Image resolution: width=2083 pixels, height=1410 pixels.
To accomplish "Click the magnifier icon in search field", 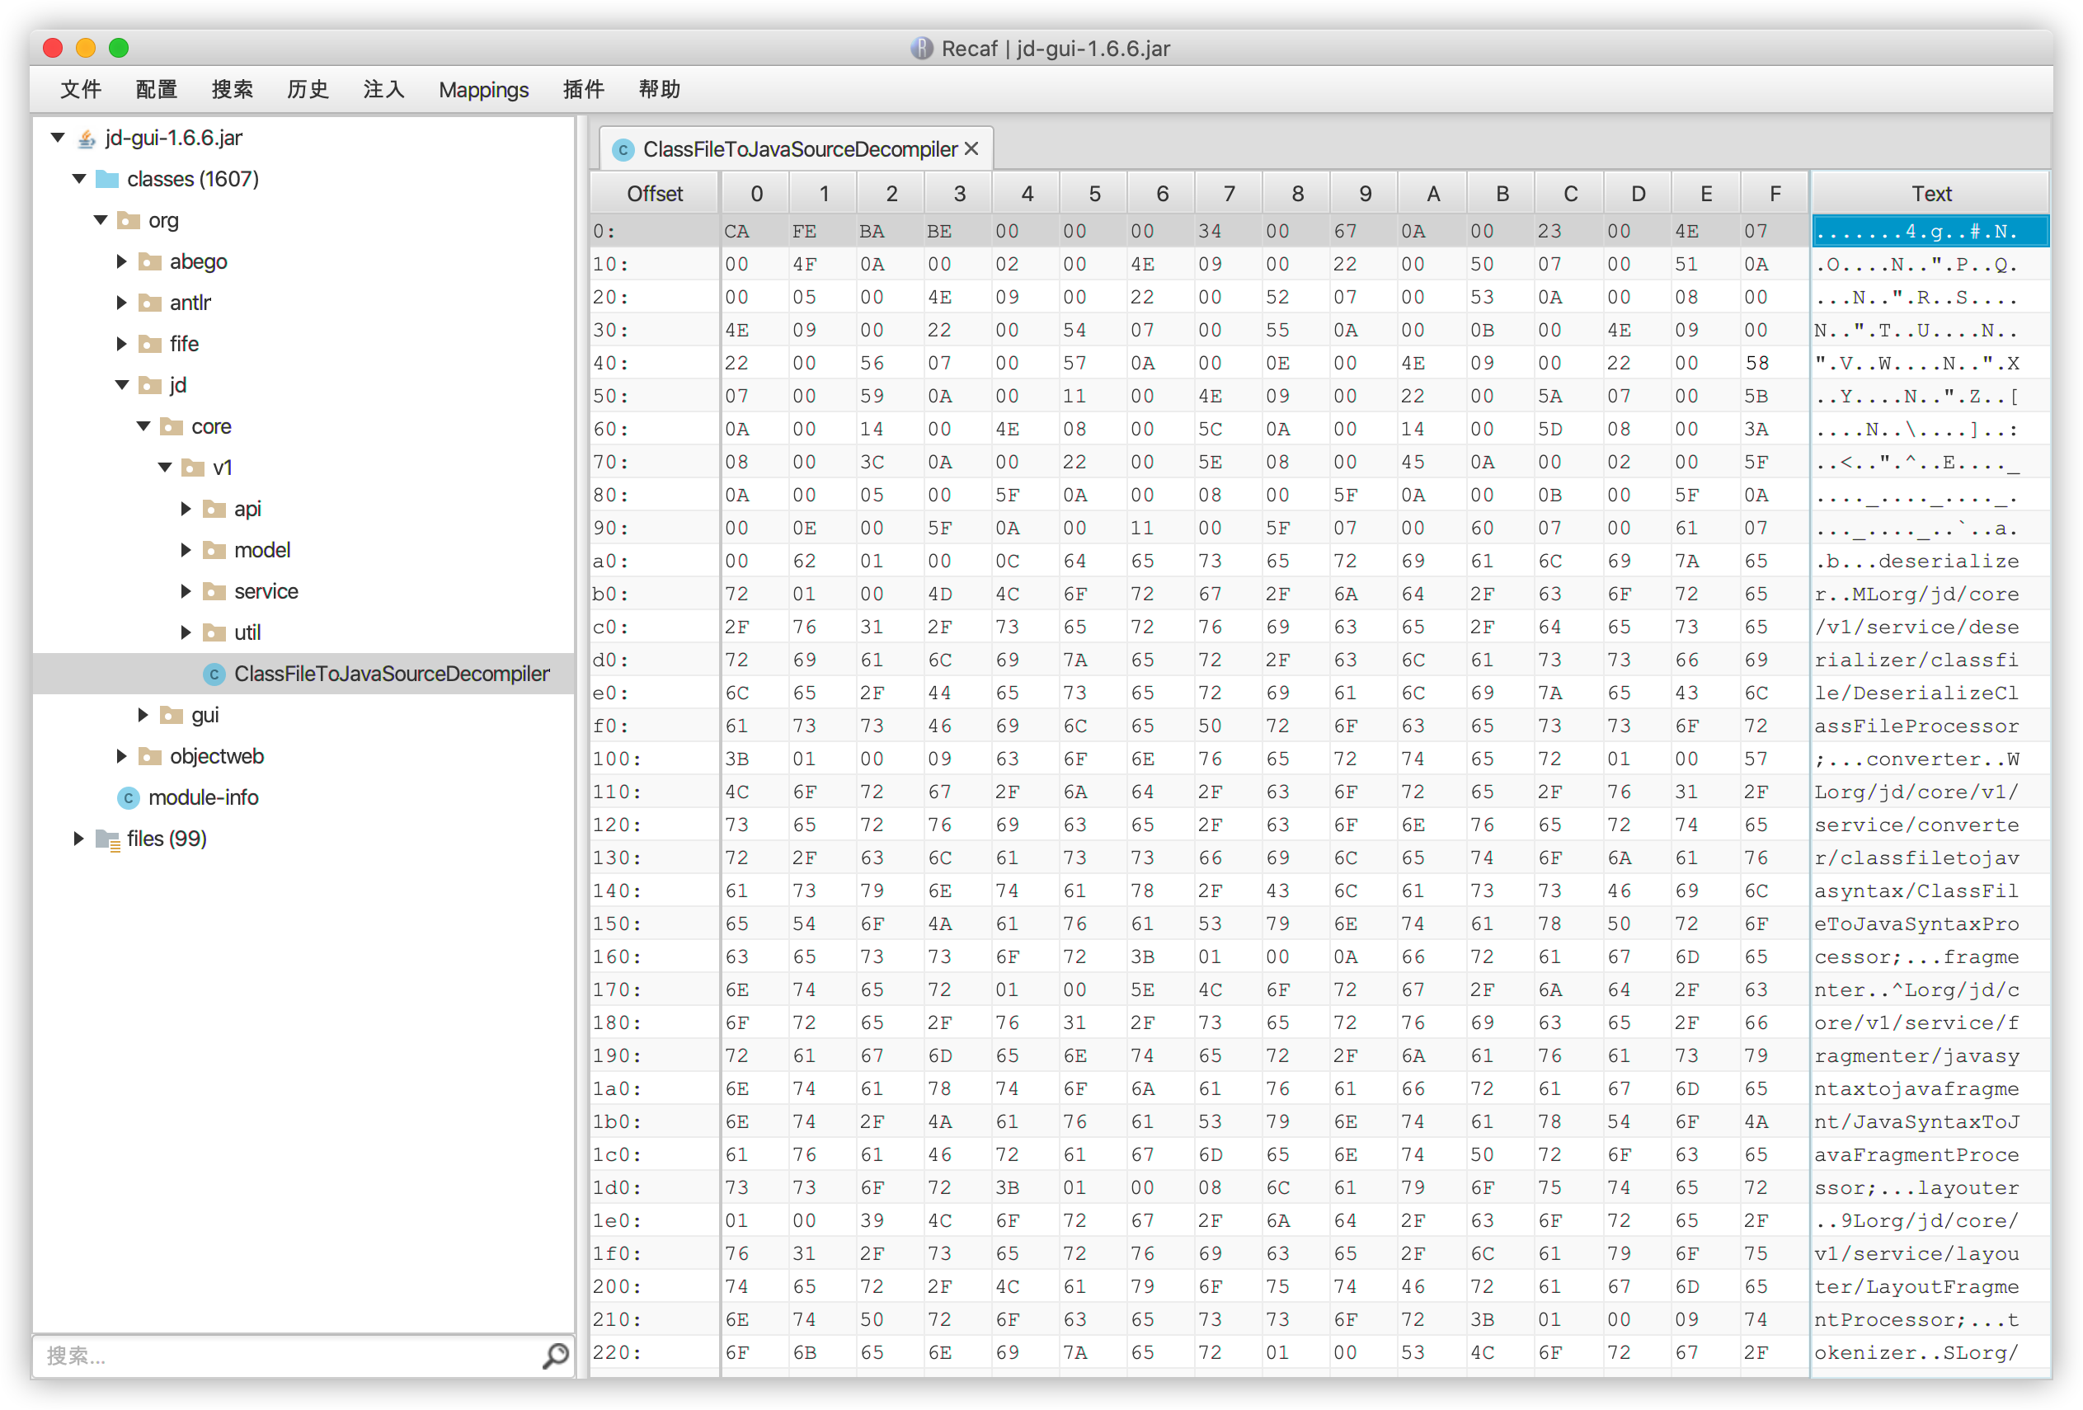I will (555, 1355).
